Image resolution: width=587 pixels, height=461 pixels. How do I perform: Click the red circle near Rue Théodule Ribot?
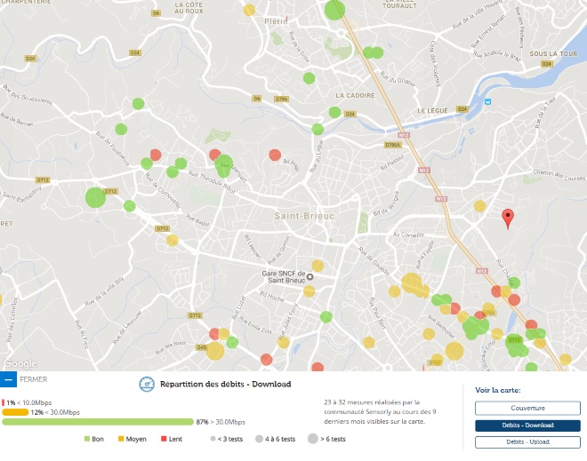tap(214, 155)
